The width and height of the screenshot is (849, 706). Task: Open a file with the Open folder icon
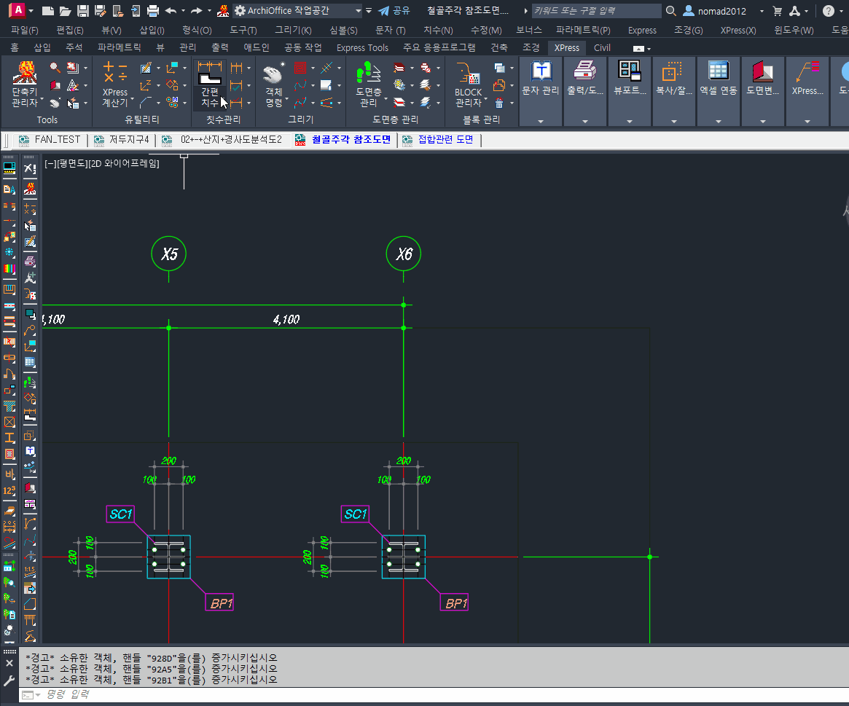(x=65, y=11)
